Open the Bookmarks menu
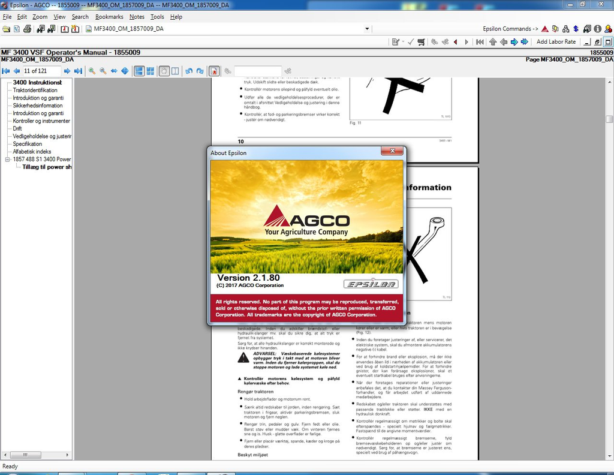This screenshot has height=475, width=614. (109, 17)
